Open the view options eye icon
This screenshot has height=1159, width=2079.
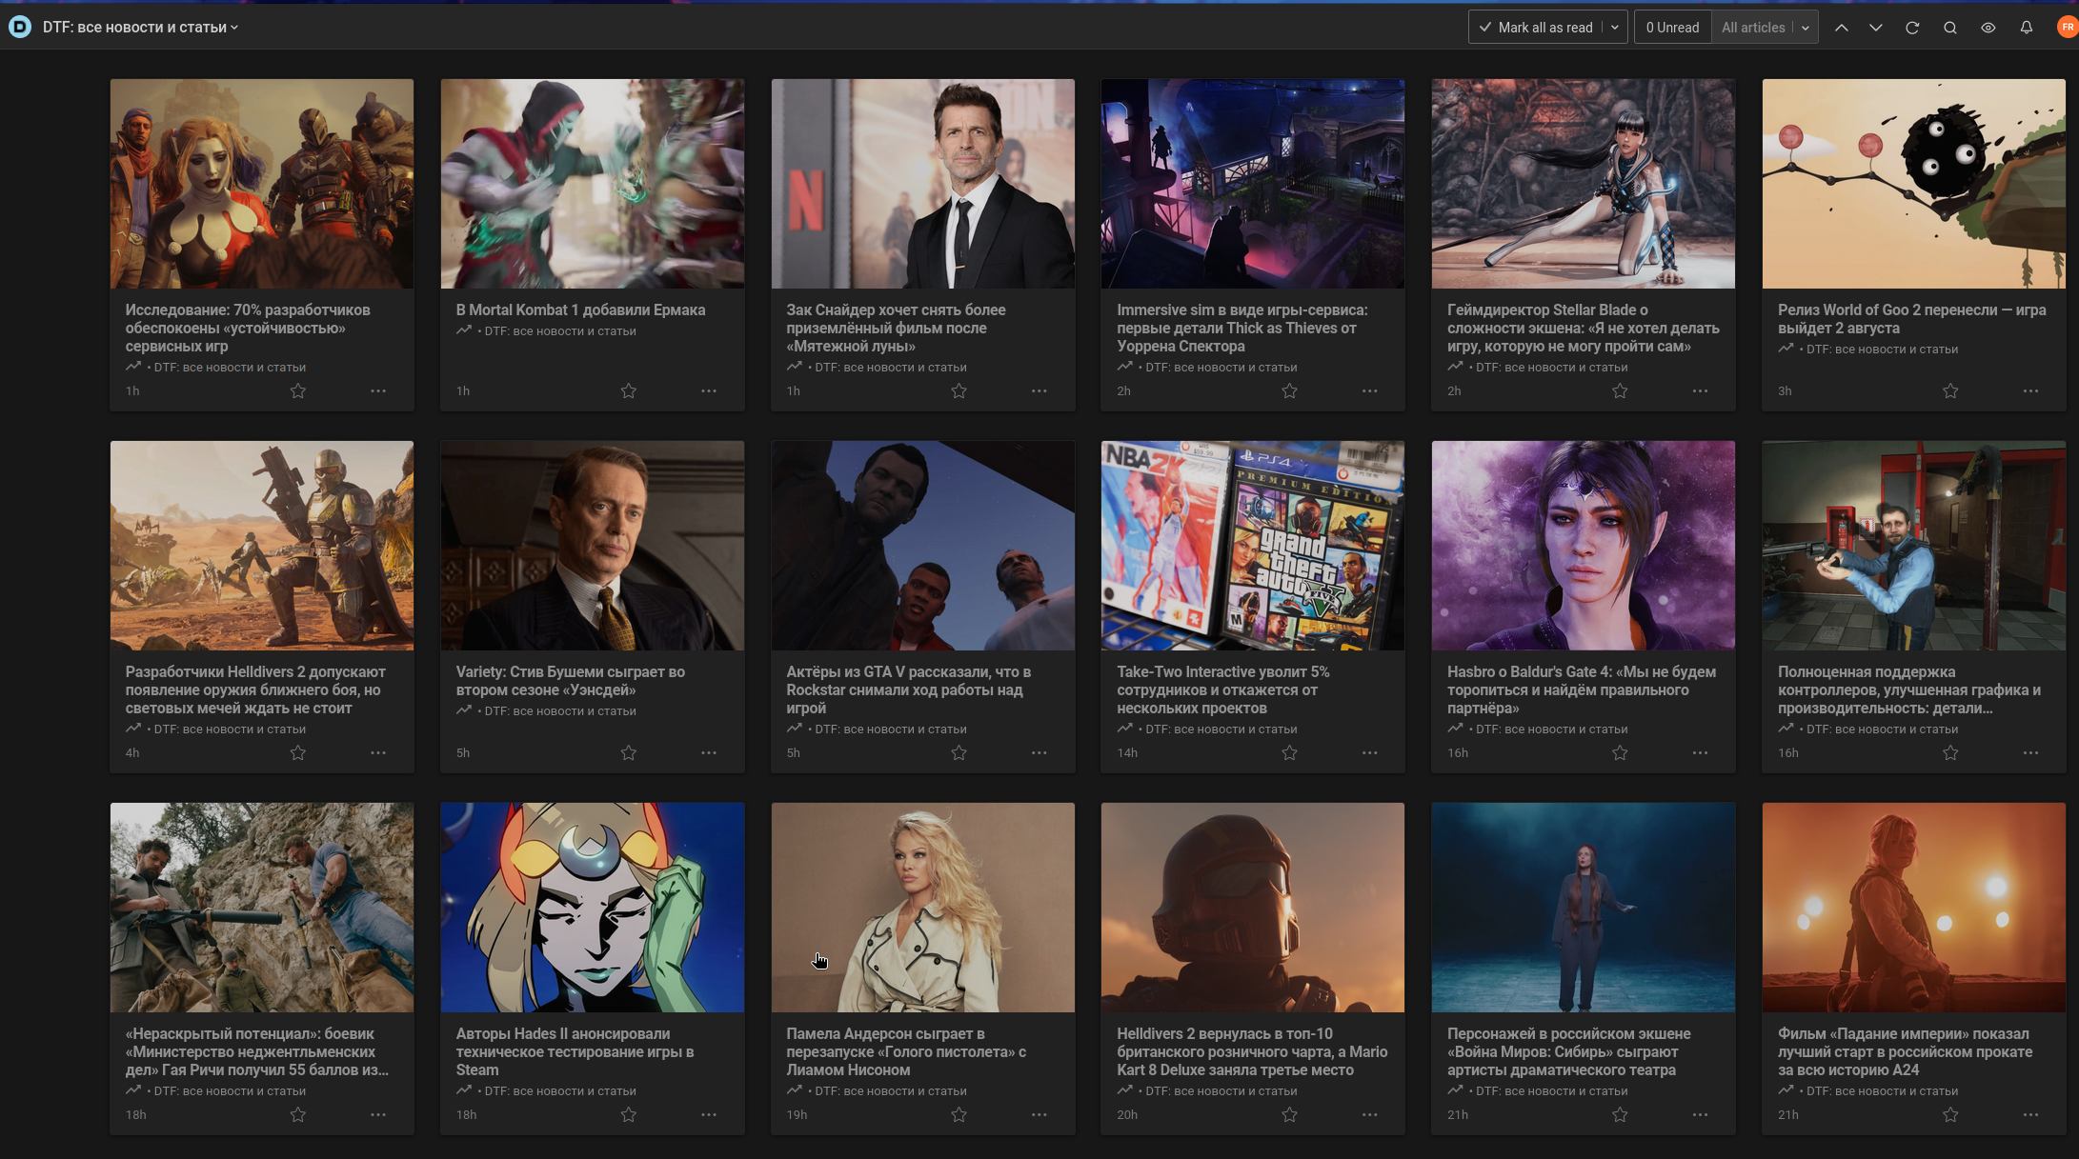click(1988, 28)
